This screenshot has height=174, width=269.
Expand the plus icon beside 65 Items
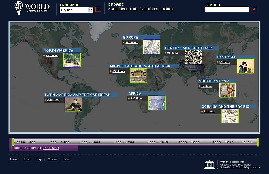click(165, 53)
